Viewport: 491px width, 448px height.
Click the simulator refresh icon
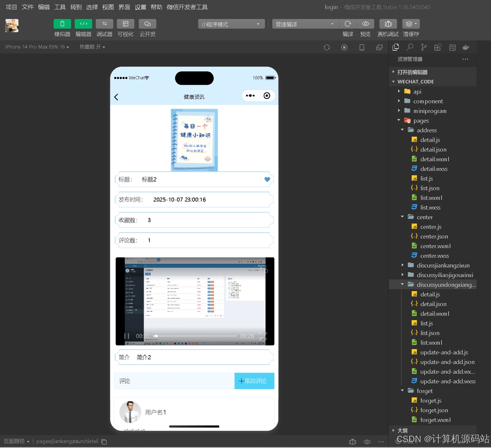pos(327,47)
